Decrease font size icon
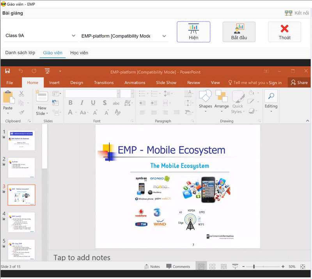Image resolution: width=312 pixels, height=279 pixels. tap(106, 113)
